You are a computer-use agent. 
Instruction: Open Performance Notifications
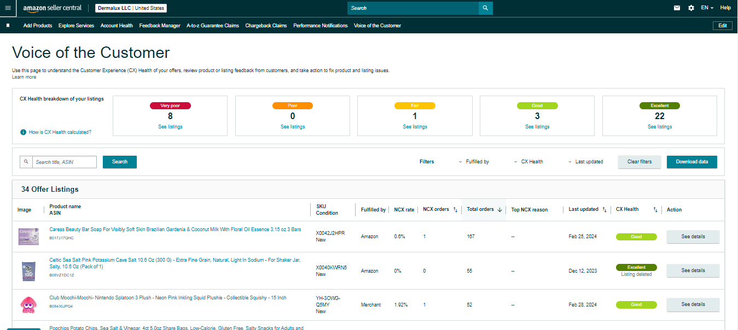[321, 26]
